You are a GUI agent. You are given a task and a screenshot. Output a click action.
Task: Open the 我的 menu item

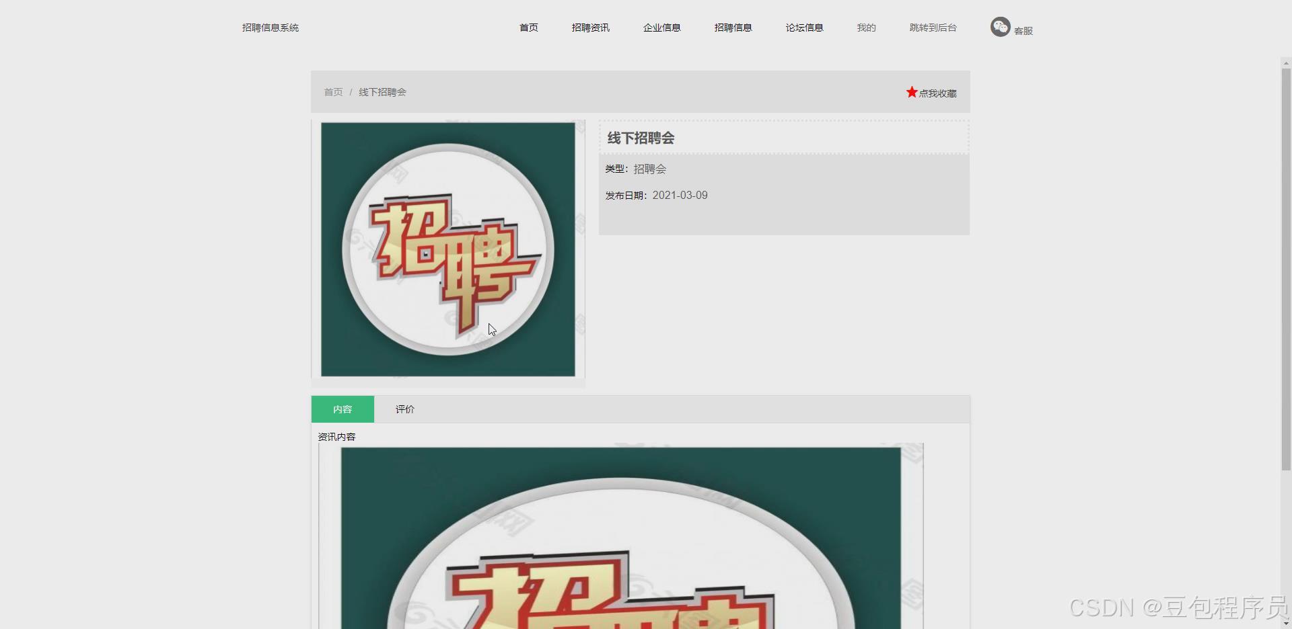click(867, 28)
